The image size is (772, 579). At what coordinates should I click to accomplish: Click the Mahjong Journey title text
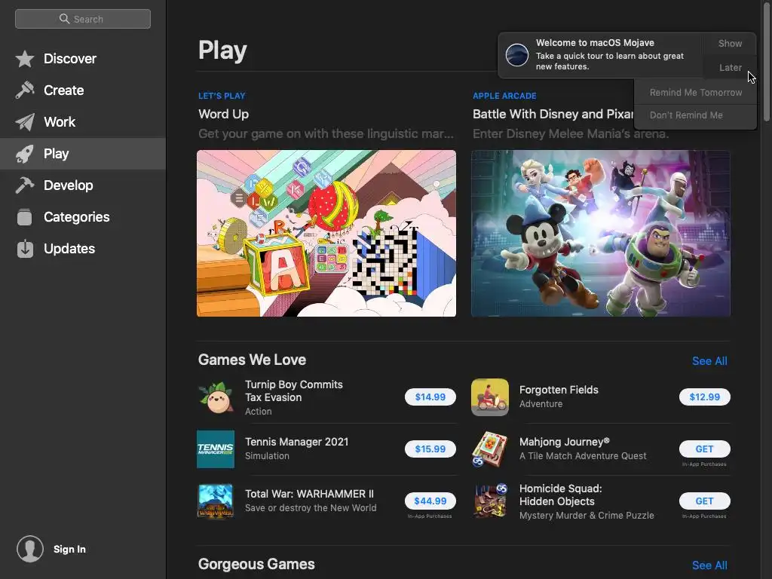coord(564,442)
